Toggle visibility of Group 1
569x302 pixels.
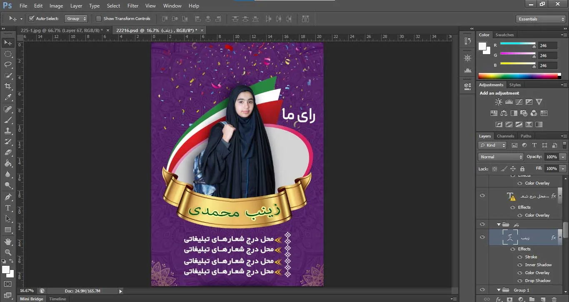[482, 290]
